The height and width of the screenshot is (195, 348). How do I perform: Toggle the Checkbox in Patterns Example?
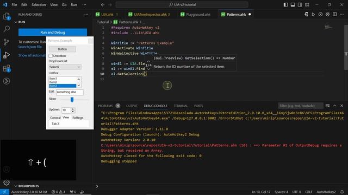[51, 56]
